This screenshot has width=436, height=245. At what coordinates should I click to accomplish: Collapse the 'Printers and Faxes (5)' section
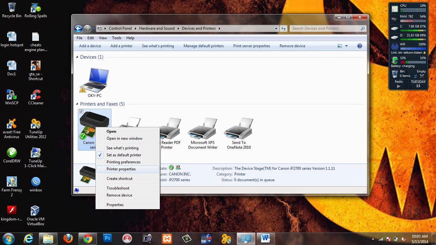(x=77, y=104)
